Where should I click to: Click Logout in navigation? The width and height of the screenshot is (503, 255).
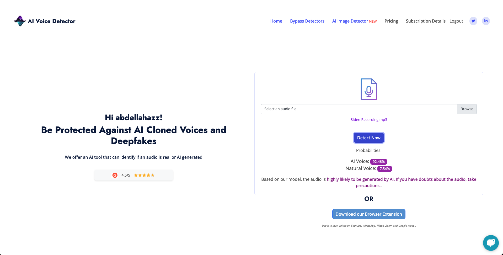(x=456, y=21)
